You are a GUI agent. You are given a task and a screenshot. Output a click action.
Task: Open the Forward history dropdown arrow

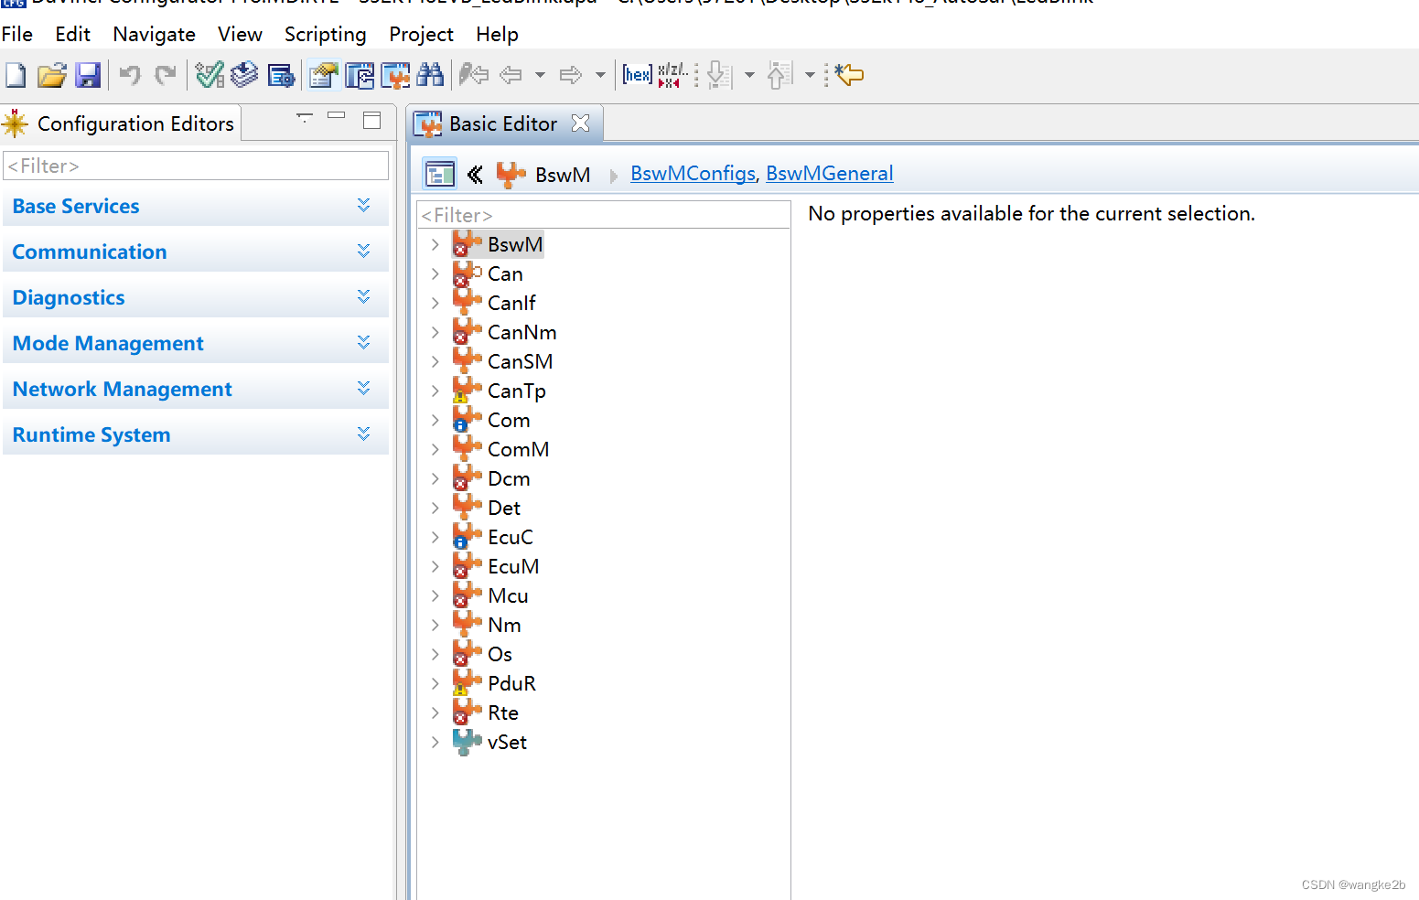(x=600, y=75)
